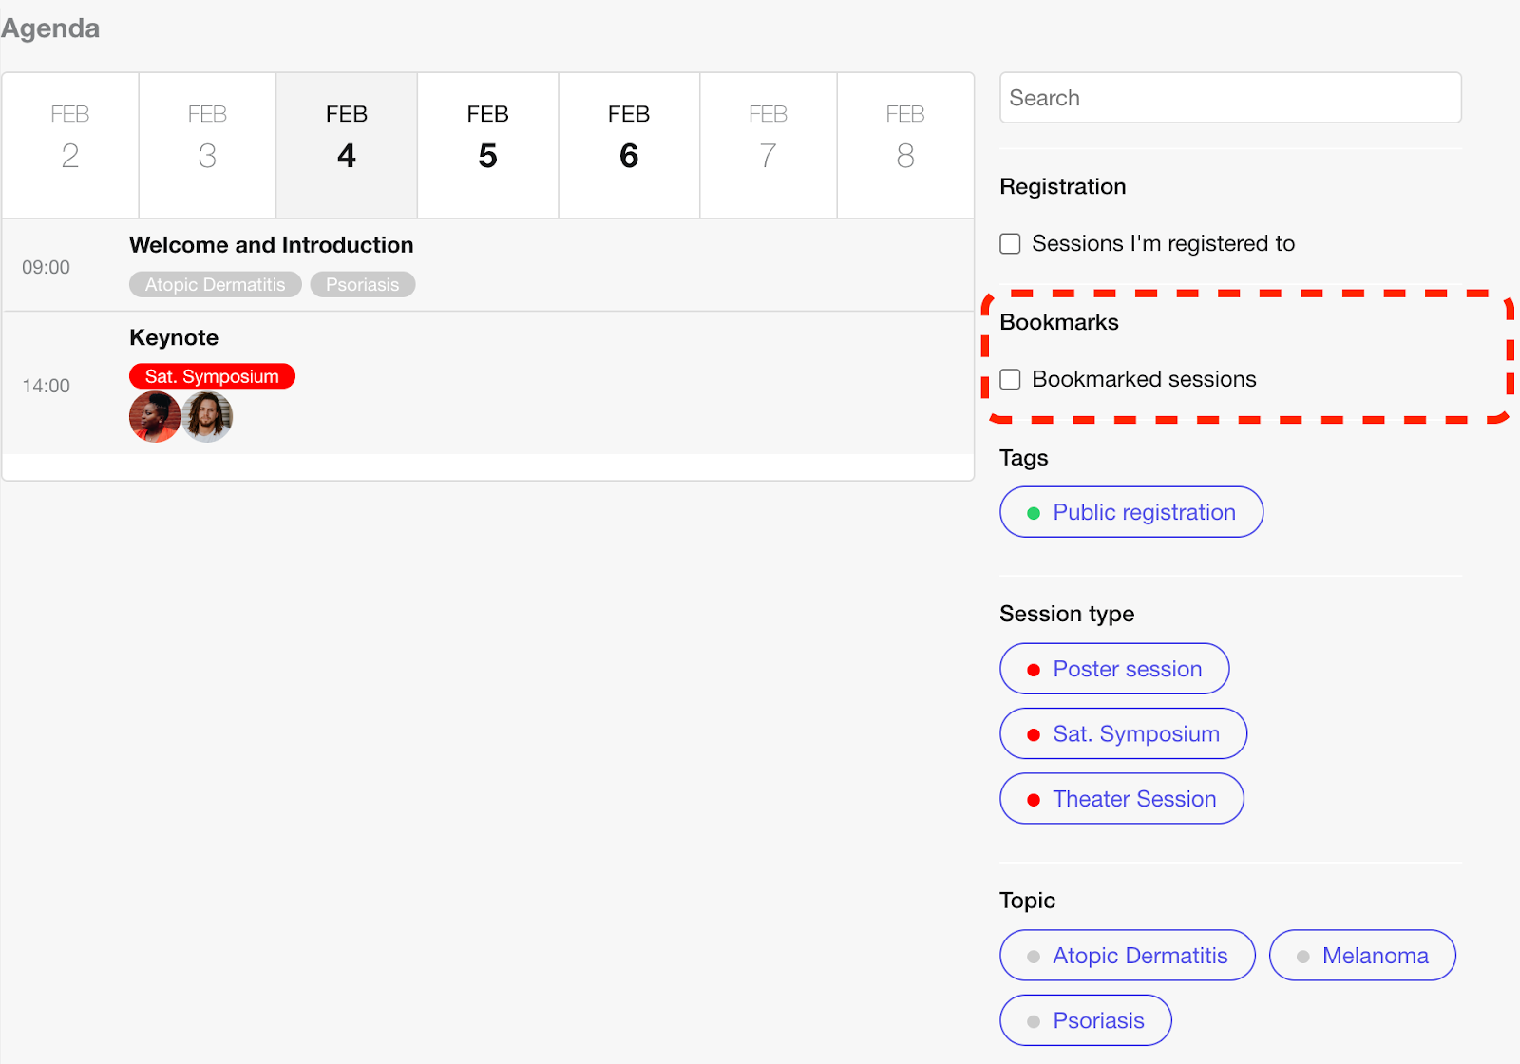Open the FEB 7 date tab
The height and width of the screenshot is (1064, 1520).
pos(769,145)
